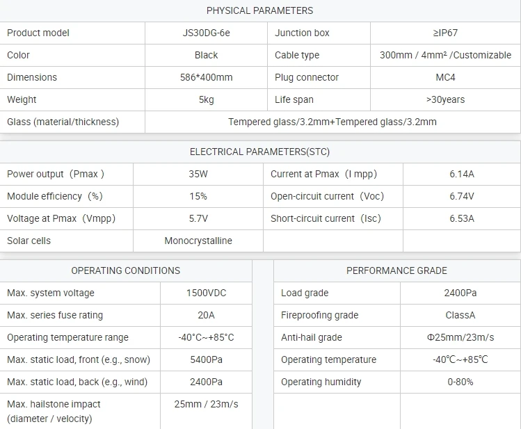Select the 1500VDC max system voltage
521x429 pixels.
[x=206, y=293]
